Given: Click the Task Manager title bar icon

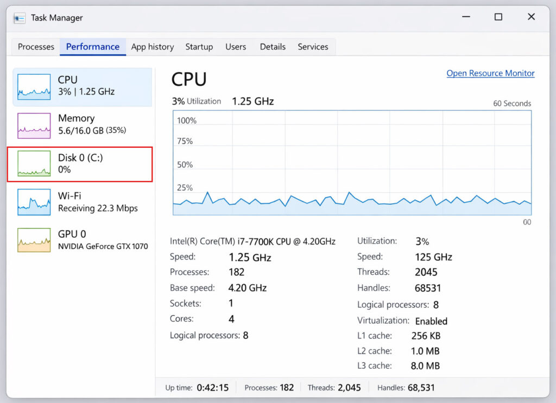Looking at the screenshot, I should point(20,18).
